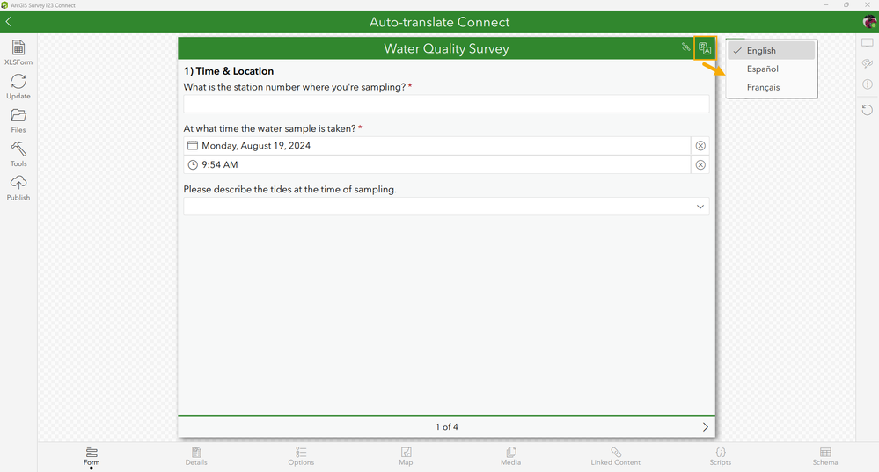This screenshot has width=879, height=472.
Task: Click the '1) Time & Location' heading
Action: coord(229,71)
